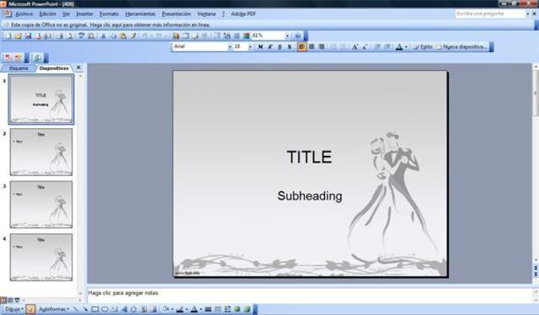The height and width of the screenshot is (315, 539).
Task: Click the Office not genuine notification link
Action: [110, 24]
